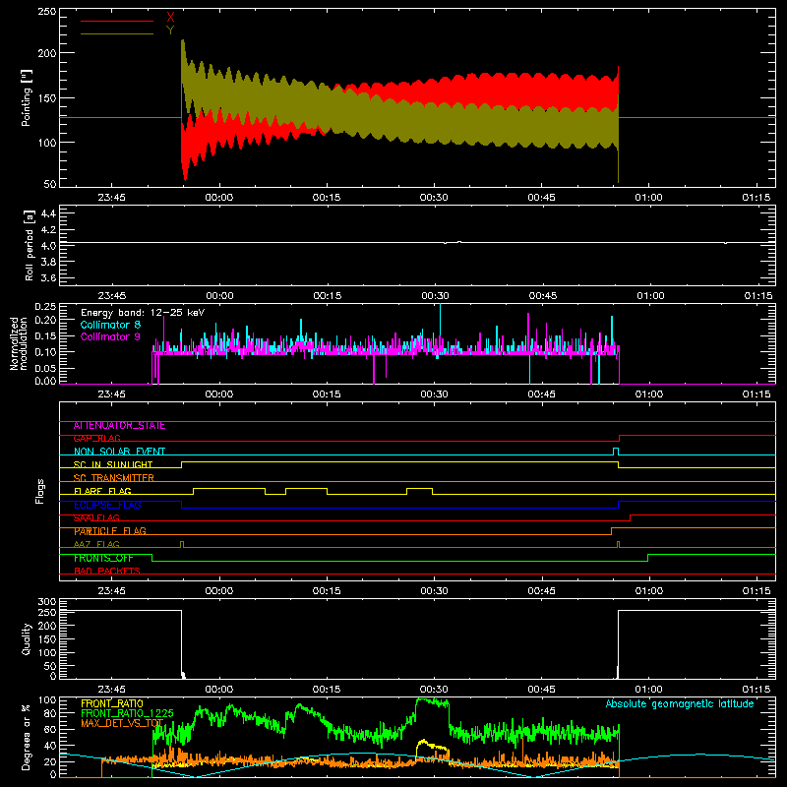Select the Pointing axis label
787x787 pixels.
click(x=27, y=97)
